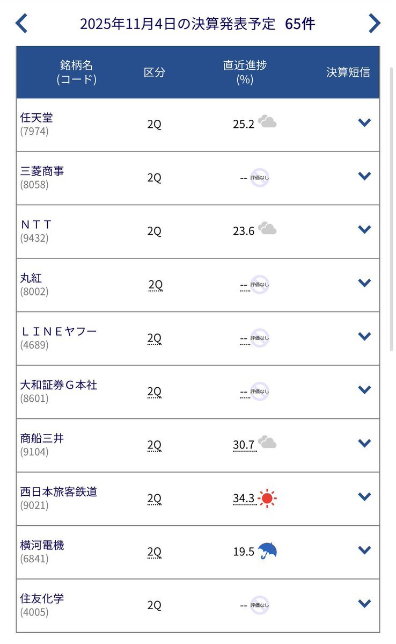Click cloudy weather icon for Nintendo
The width and height of the screenshot is (396, 644).
(x=267, y=122)
